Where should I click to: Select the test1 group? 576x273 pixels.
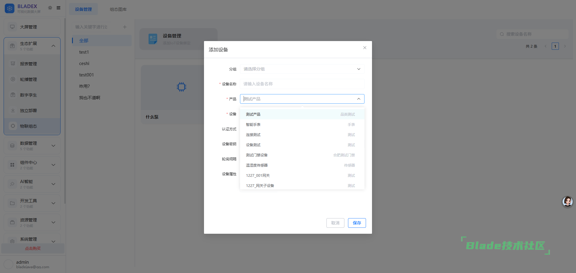(102, 52)
